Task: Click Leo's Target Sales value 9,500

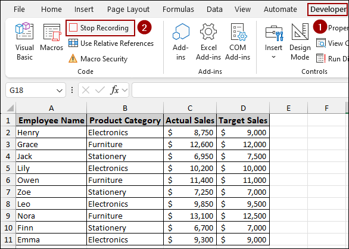Action: point(243,204)
